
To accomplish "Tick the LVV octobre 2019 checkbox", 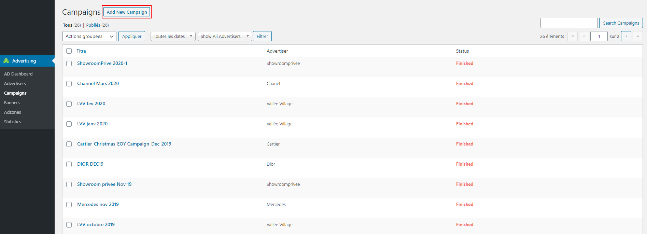I will point(69,225).
